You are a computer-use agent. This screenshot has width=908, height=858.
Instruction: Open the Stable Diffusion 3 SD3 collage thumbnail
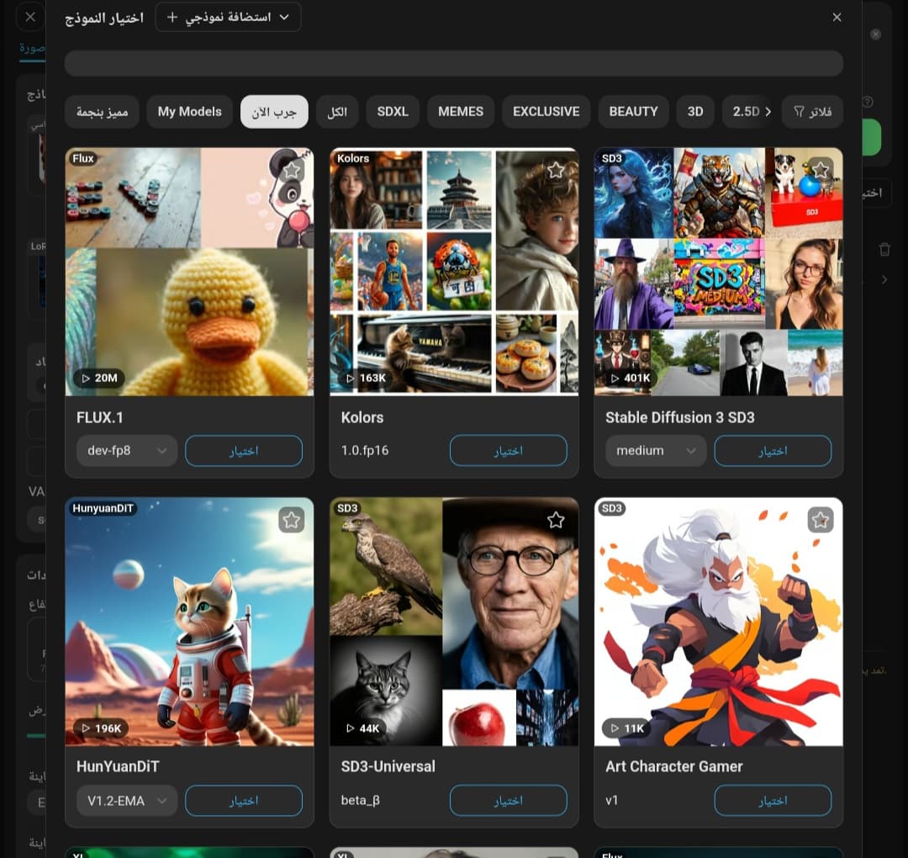pyautogui.click(x=718, y=272)
